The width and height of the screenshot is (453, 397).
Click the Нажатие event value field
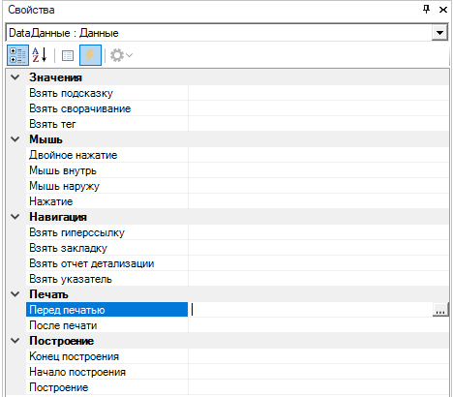[318, 201]
